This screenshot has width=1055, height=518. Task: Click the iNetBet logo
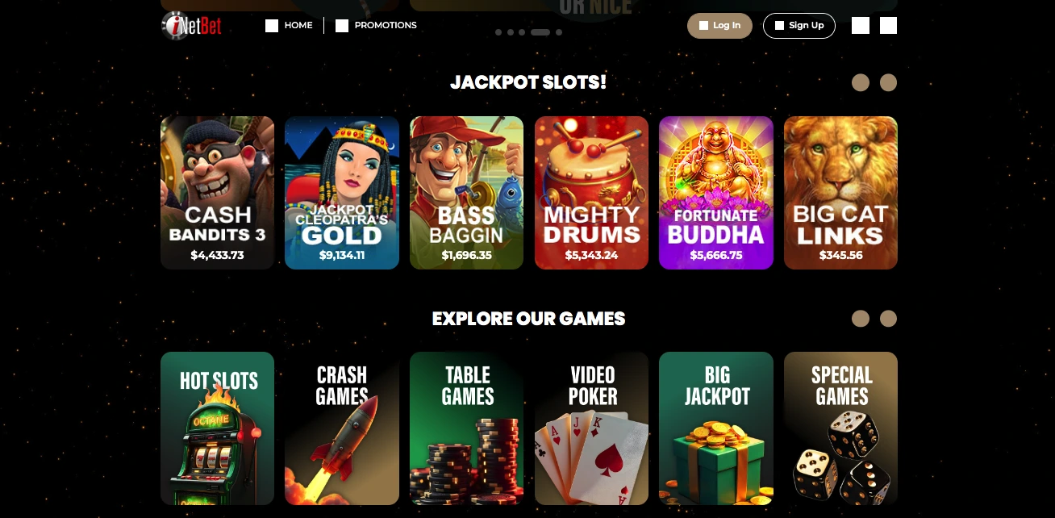pyautogui.click(x=191, y=26)
